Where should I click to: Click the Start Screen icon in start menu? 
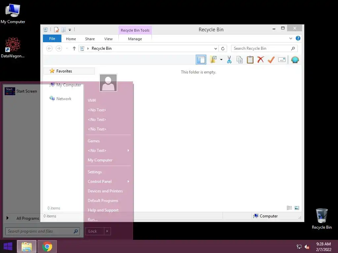pyautogui.click(x=10, y=91)
